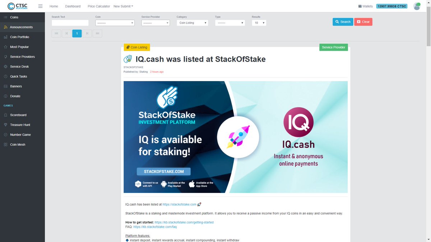Click the Quick Tasks clock icon
This screenshot has height=242, width=431.
pyautogui.click(x=5, y=76)
